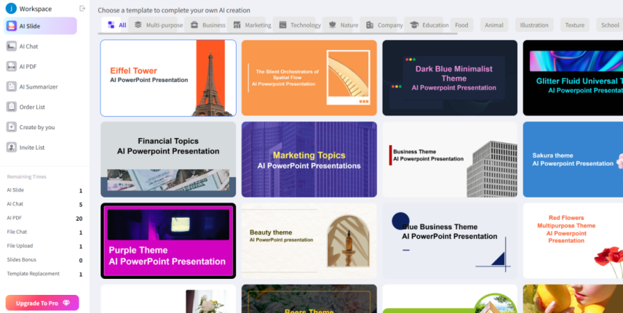
Task: Click the diamond icon on Upgrade To Pro
Action: click(x=66, y=303)
